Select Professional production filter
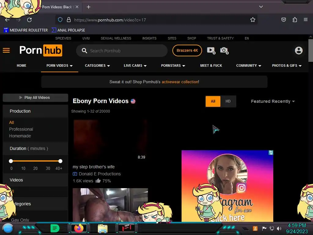This screenshot has width=313, height=235. point(21,129)
